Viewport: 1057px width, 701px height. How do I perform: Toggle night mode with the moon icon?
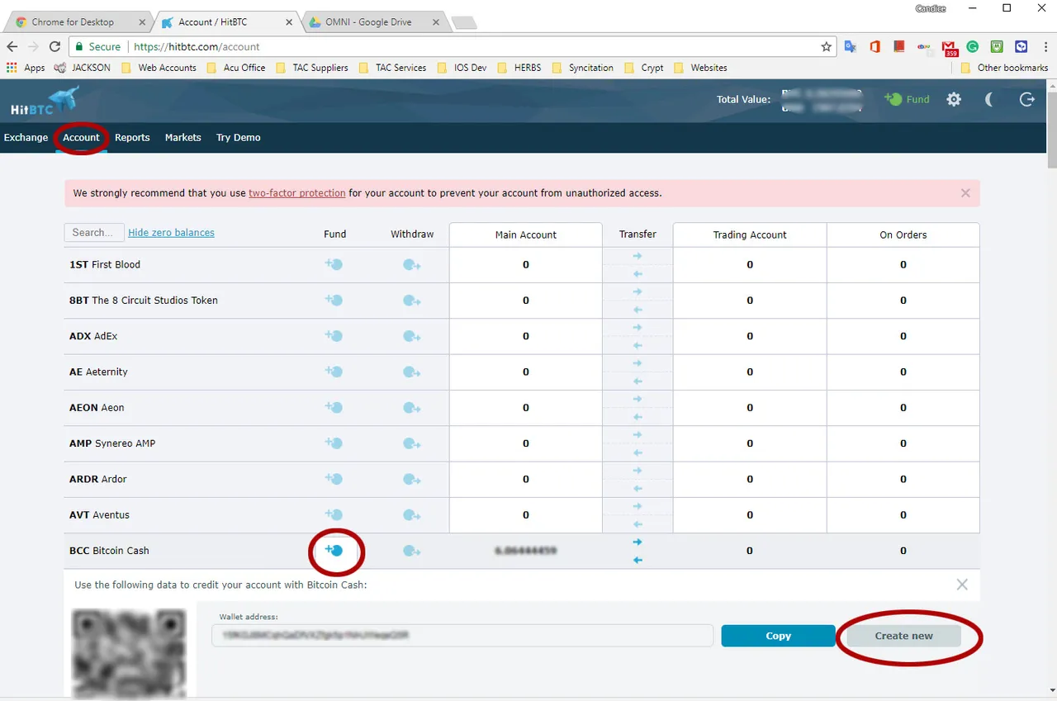[x=990, y=99]
